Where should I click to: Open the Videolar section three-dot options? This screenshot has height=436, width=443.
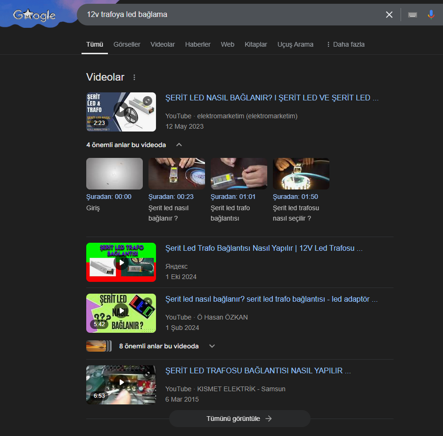point(134,77)
